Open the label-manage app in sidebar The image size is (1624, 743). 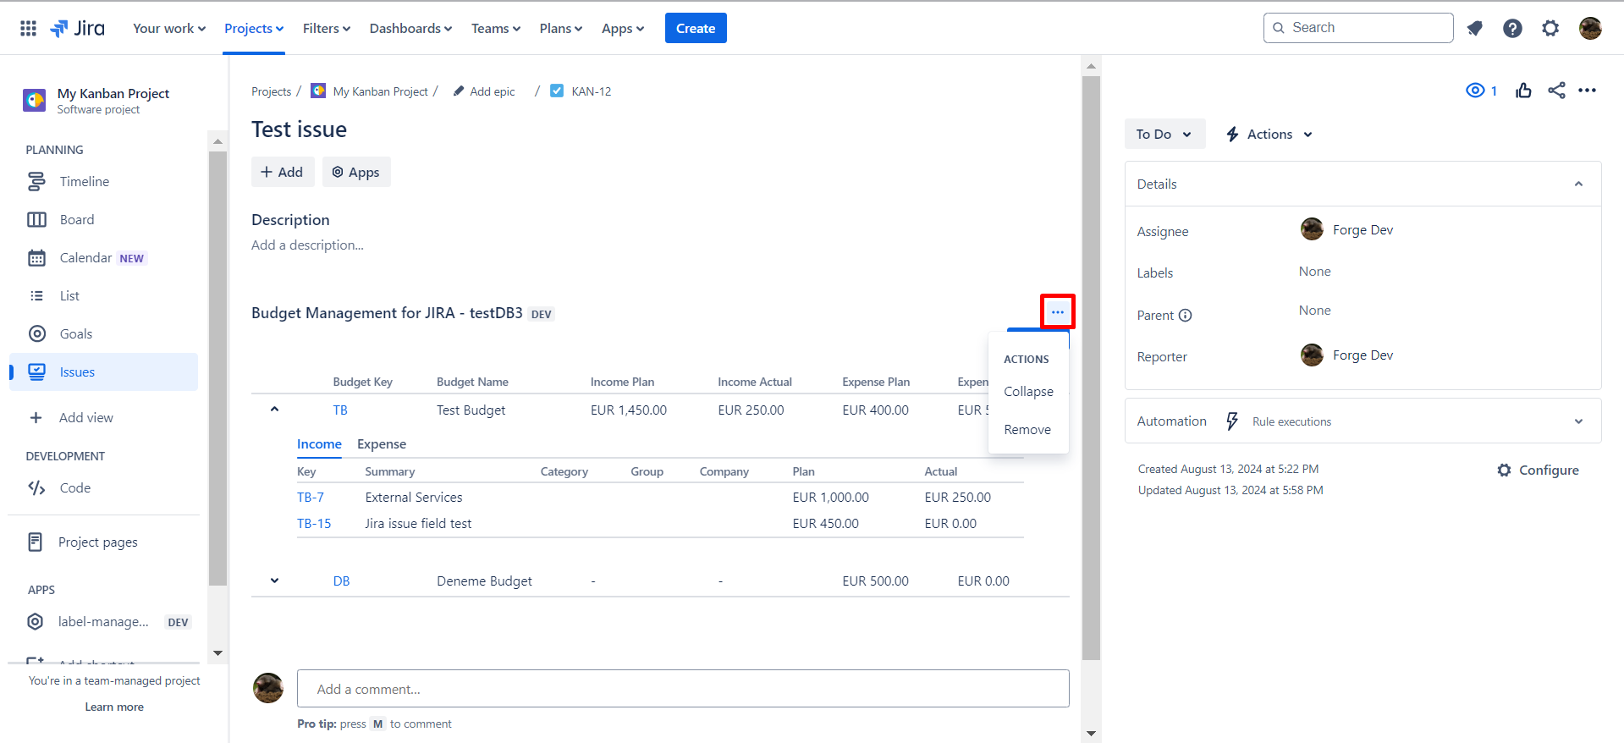pos(103,622)
